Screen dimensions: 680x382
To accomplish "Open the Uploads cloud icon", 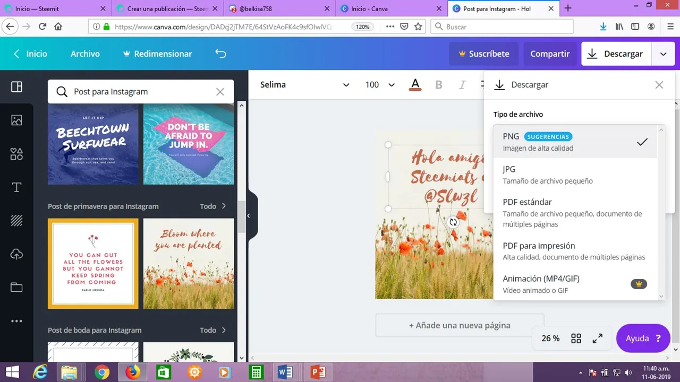I will tap(16, 254).
